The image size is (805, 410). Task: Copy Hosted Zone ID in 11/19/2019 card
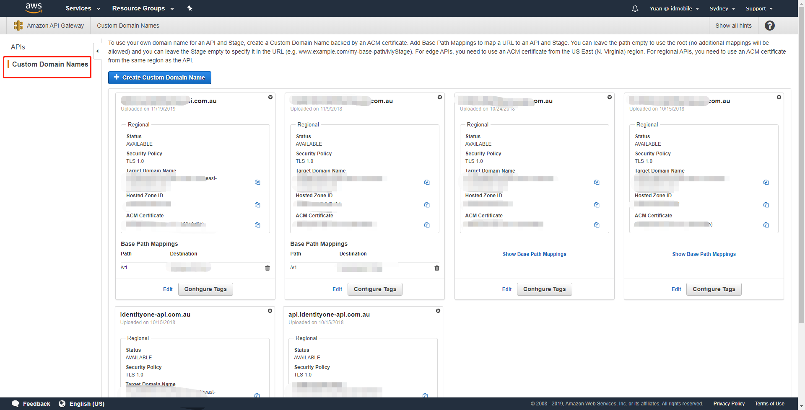(257, 205)
